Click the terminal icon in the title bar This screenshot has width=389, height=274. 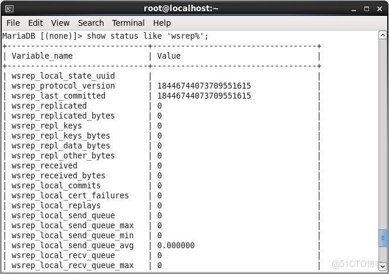tap(9, 8)
